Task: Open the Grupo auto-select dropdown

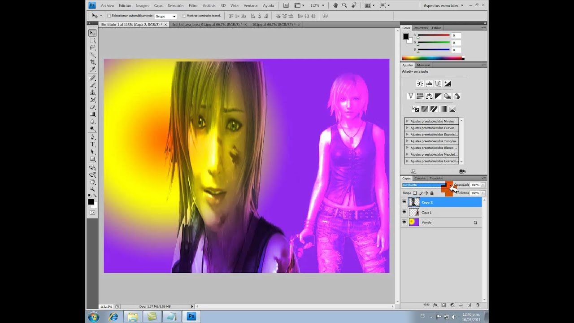Action: (x=165, y=16)
